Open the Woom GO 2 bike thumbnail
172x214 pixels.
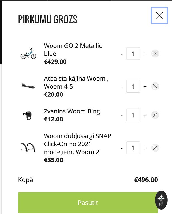[28, 53]
